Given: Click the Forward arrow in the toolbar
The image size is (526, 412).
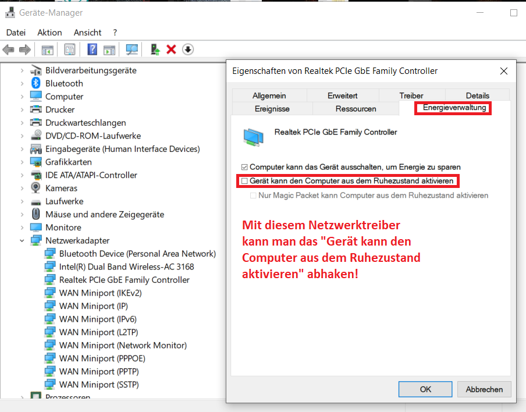Looking at the screenshot, I should pyautogui.click(x=25, y=49).
